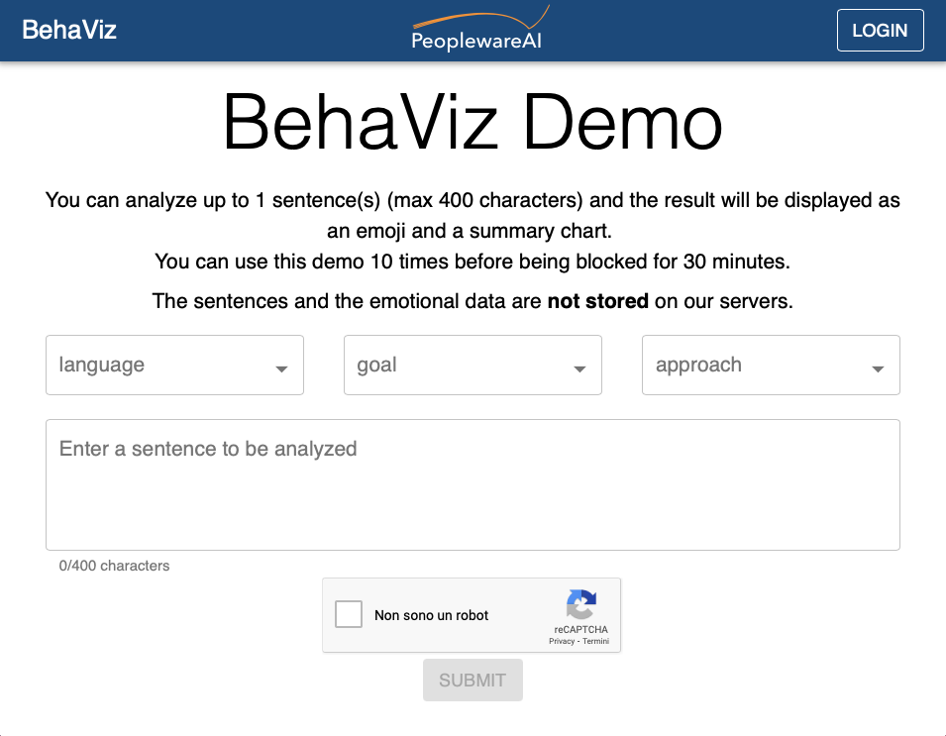Go to the BehaViz home via header logo

pos(68,30)
